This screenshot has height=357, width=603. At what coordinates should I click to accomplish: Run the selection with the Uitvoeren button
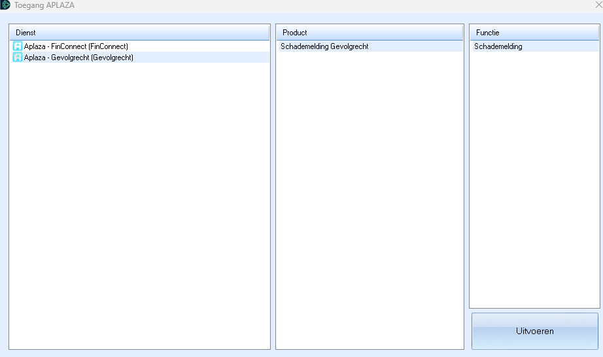pyautogui.click(x=535, y=331)
